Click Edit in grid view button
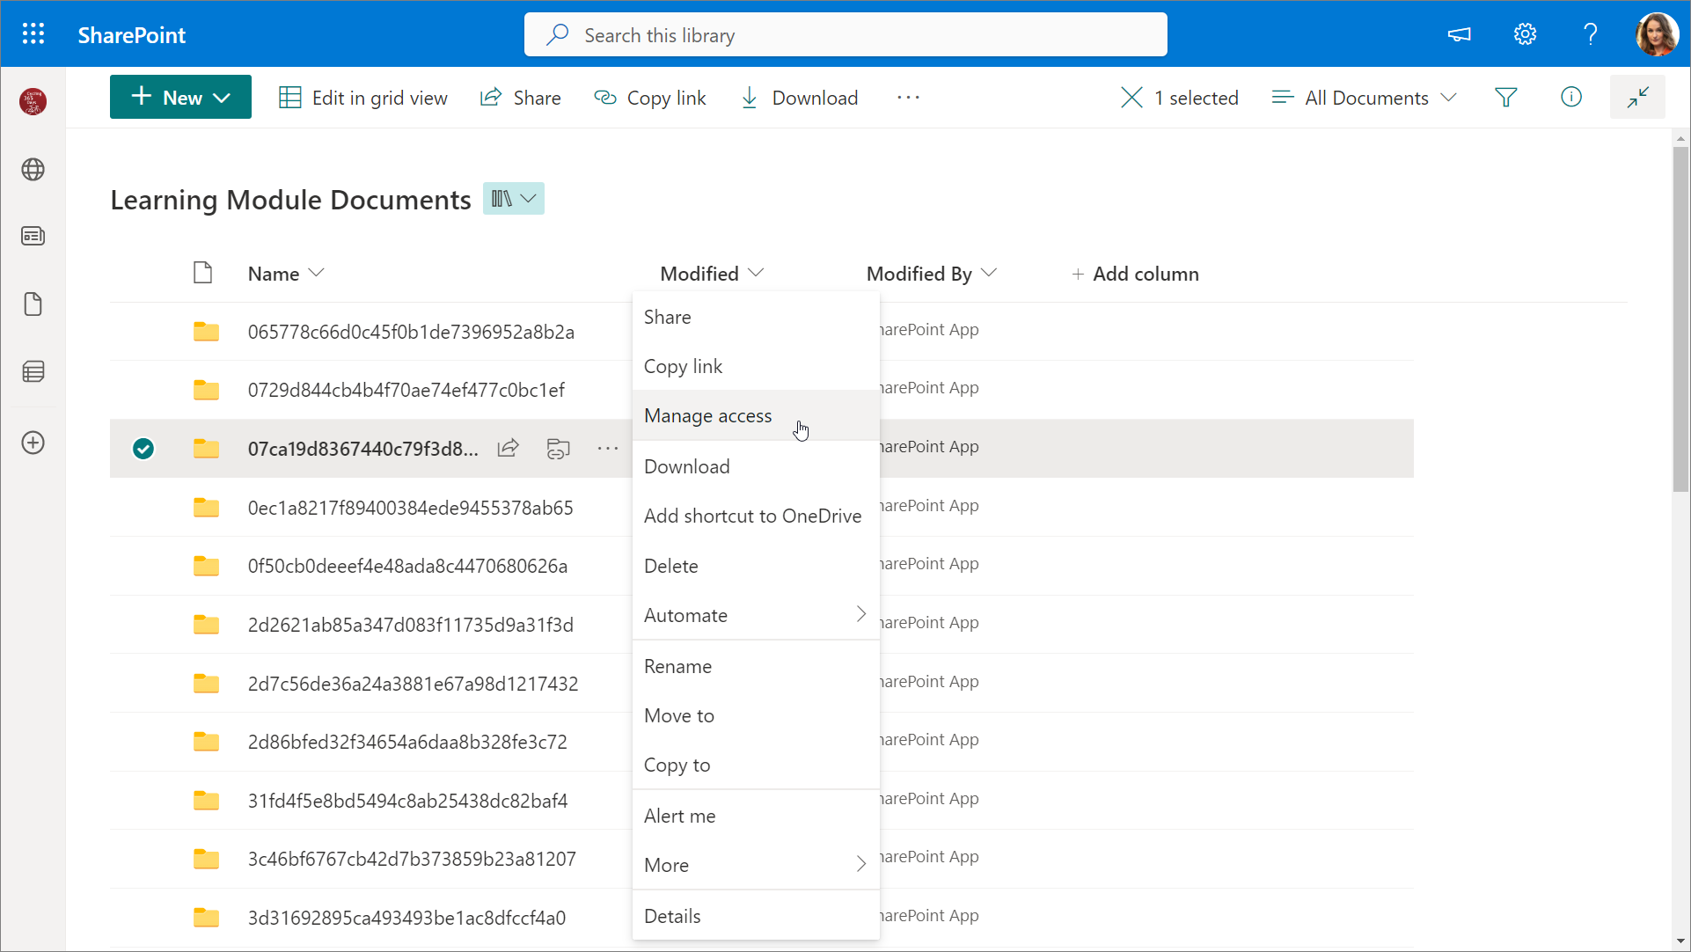This screenshot has height=952, width=1691. tap(363, 98)
